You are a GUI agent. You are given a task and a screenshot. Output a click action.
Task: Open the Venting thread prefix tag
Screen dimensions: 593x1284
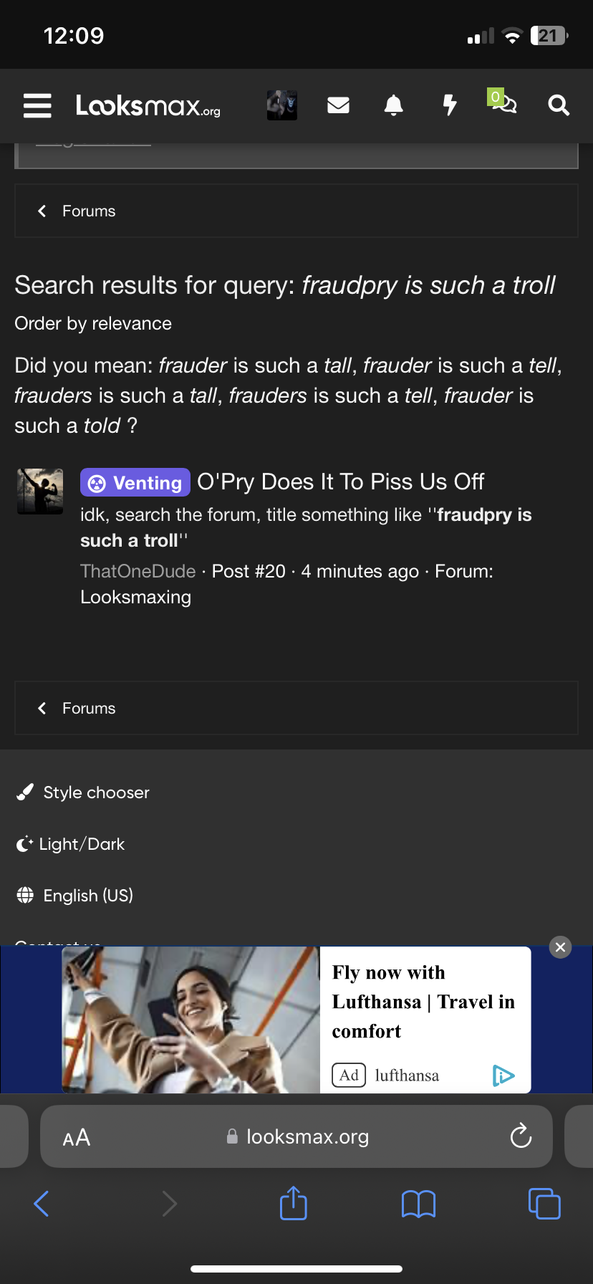(135, 482)
